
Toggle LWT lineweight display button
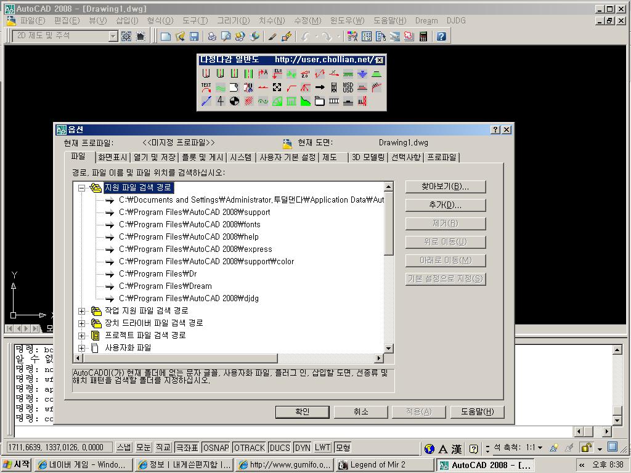(323, 447)
